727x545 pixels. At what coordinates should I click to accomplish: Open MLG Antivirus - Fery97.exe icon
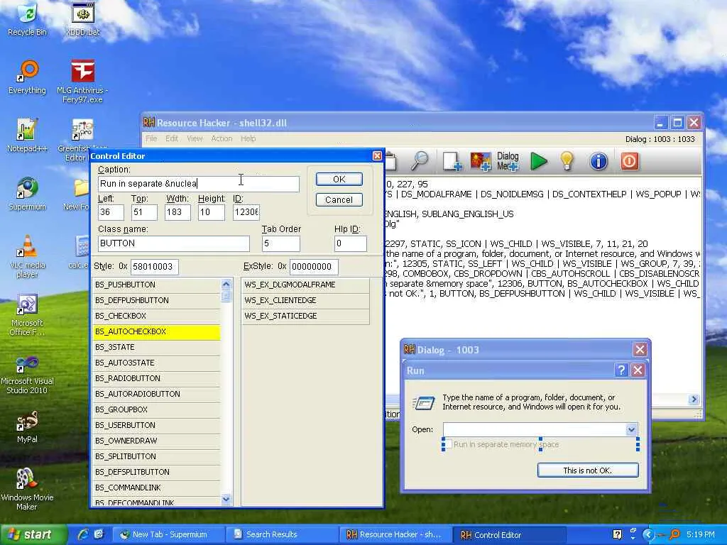coord(82,82)
